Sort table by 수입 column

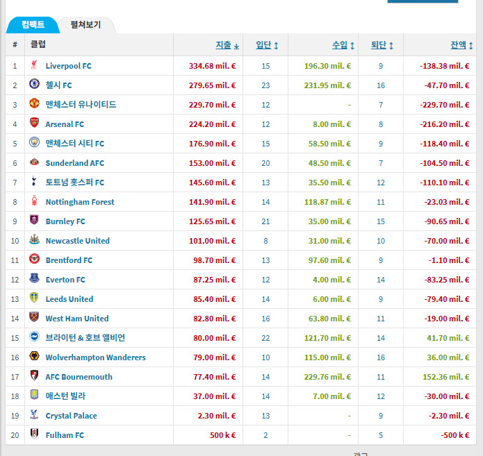tap(343, 45)
